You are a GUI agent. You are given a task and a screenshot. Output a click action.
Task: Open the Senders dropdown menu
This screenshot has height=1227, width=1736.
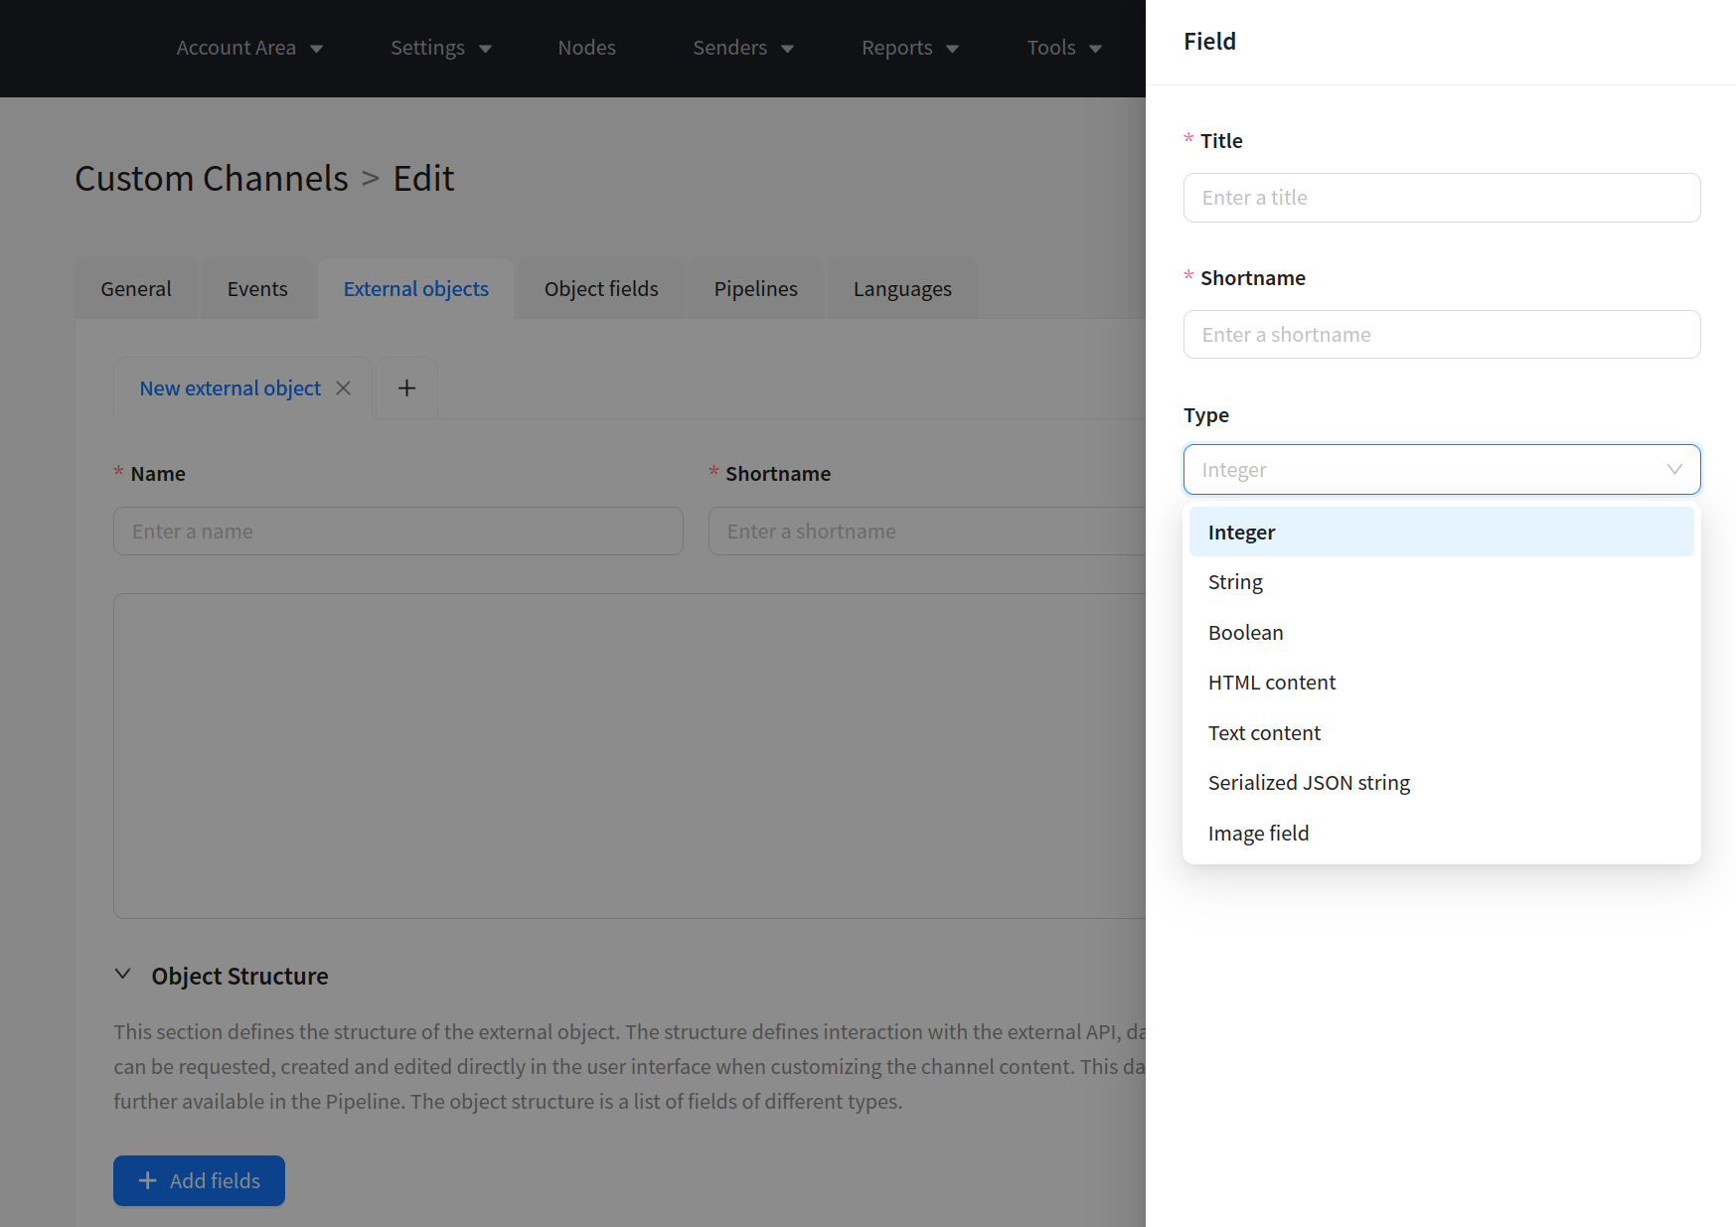click(743, 48)
